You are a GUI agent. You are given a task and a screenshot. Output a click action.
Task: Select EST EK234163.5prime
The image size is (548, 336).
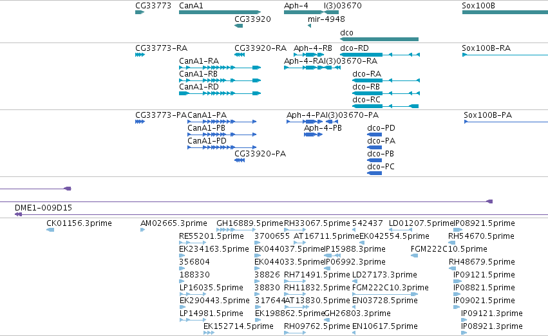(x=214, y=249)
